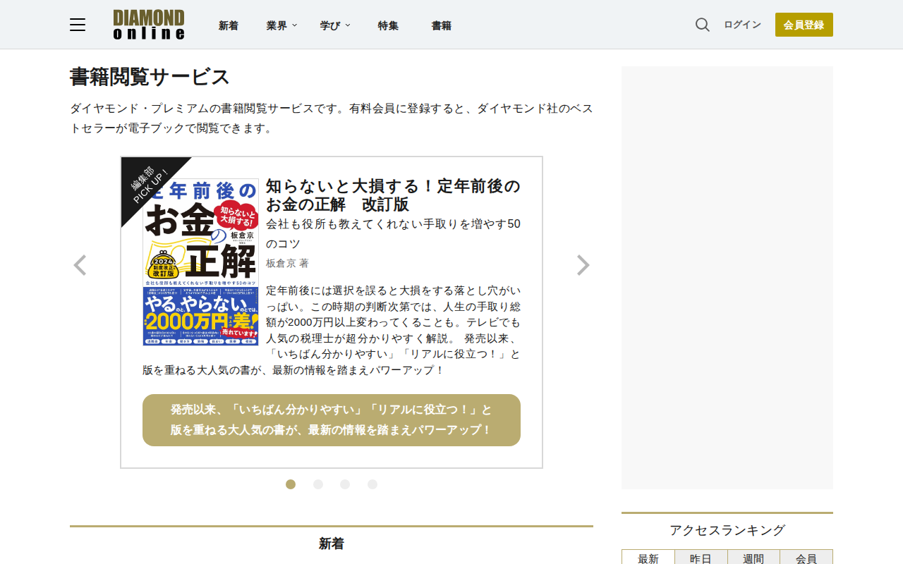Screen dimensions: 903x564
Task: Click the gold promo banner 発売以来
Action: (332, 420)
